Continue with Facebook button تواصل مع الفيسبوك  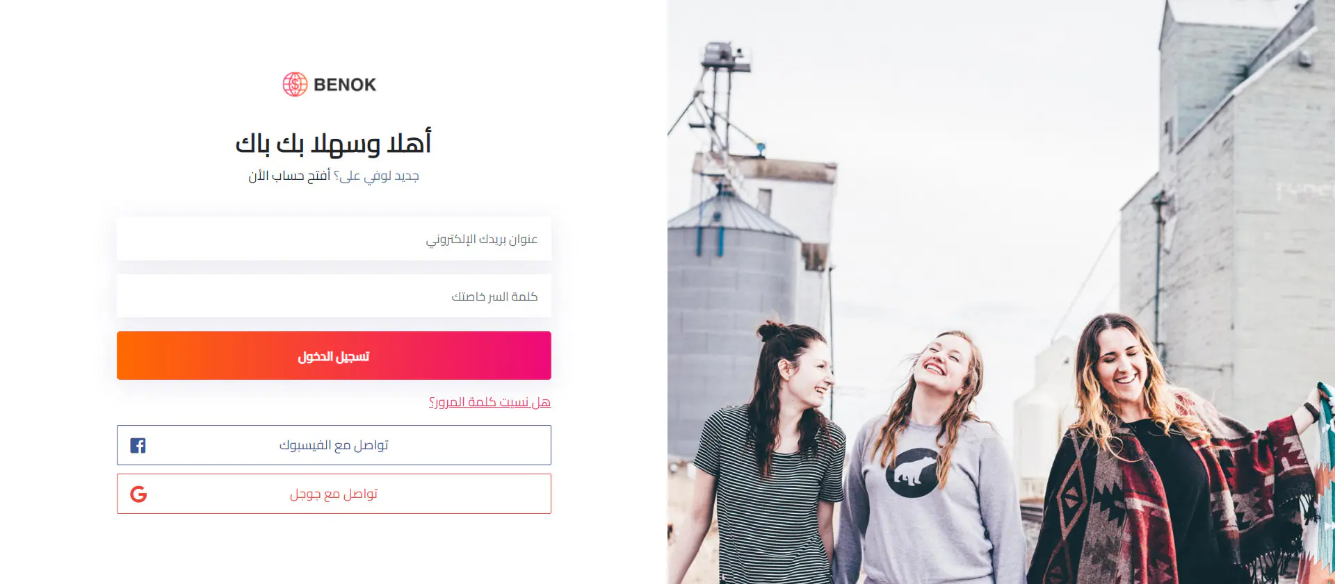(334, 445)
